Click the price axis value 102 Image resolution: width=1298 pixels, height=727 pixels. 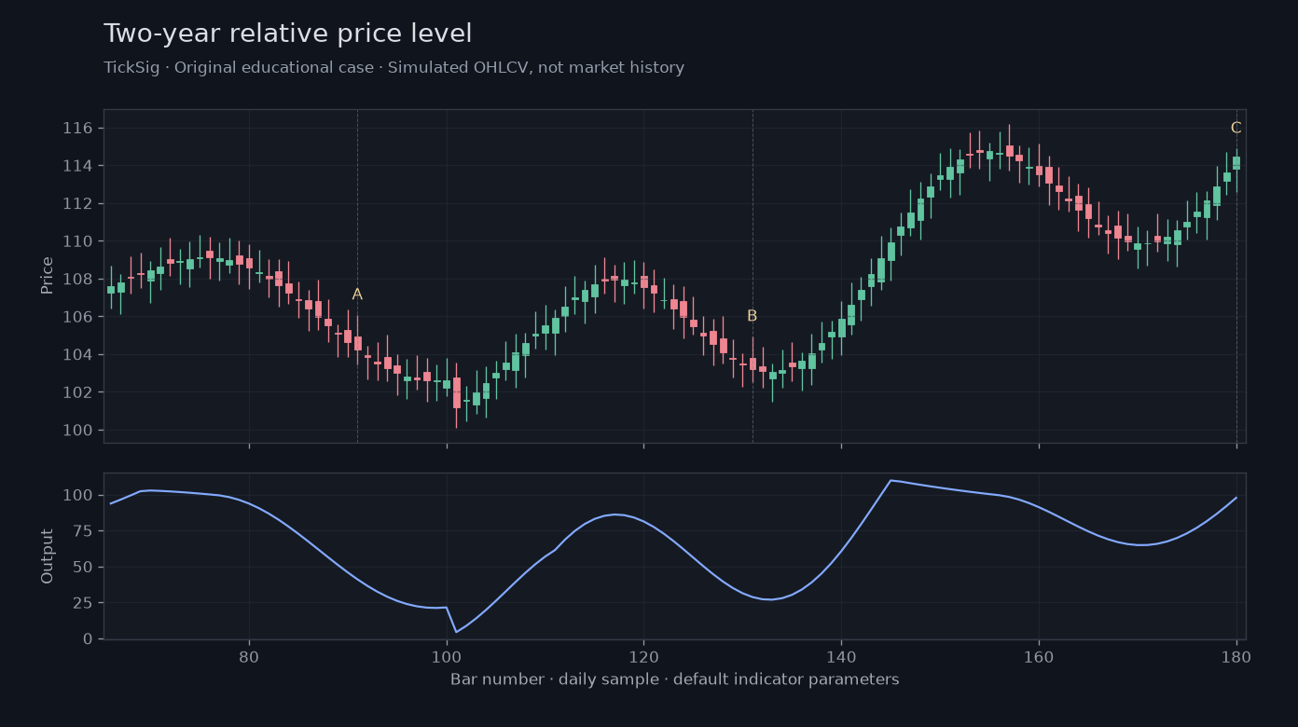[78, 392]
